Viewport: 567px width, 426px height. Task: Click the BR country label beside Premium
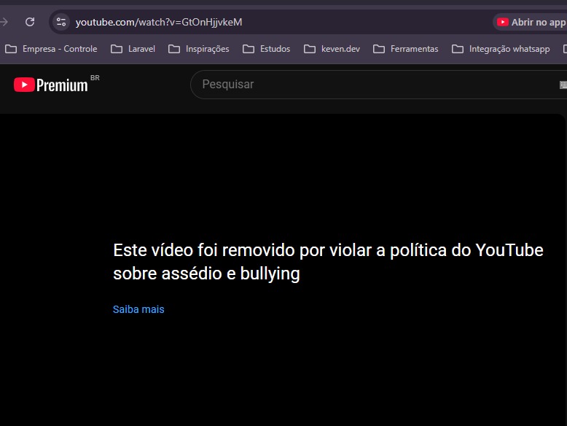click(x=95, y=77)
